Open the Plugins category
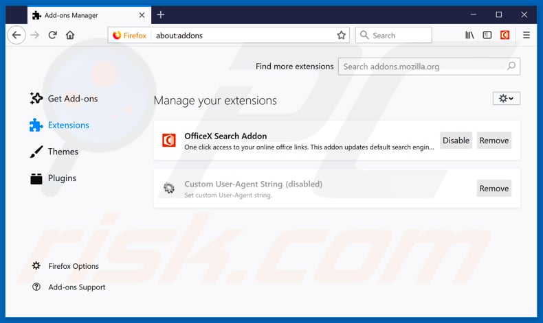 (54, 178)
